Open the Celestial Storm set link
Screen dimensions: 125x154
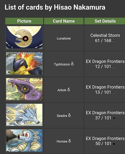105,35
